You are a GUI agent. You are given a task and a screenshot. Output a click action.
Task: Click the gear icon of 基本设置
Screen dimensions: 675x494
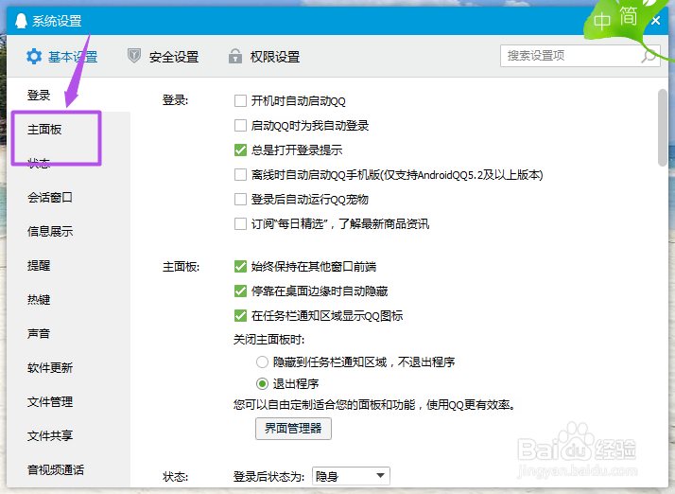tap(34, 57)
